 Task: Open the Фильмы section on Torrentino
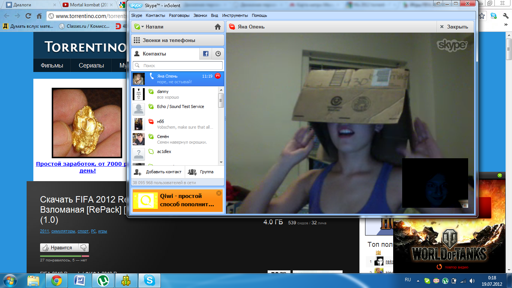pos(52,65)
